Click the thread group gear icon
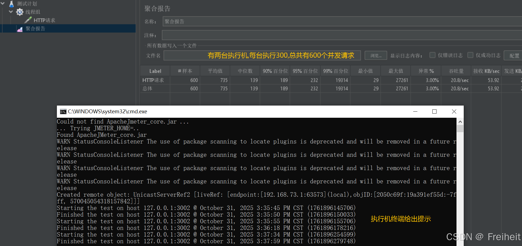Viewport: 522px width, 246px height. (19, 12)
